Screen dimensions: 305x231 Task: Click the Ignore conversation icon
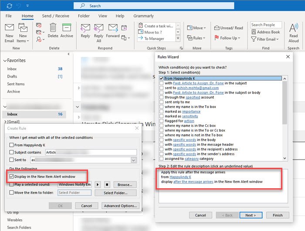[39, 25]
